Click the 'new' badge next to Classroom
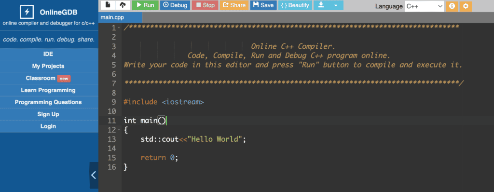This screenshot has height=192, width=494. (64, 79)
